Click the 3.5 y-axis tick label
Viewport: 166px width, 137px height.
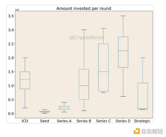(11, 16)
